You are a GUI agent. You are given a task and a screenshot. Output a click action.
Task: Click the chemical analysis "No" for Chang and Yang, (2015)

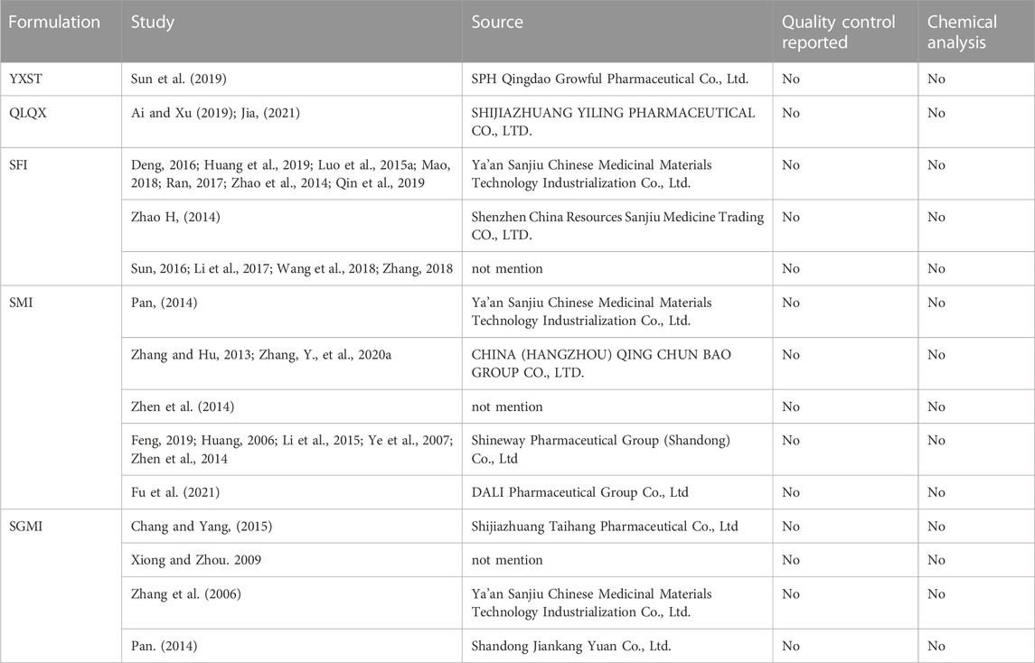[936, 527]
